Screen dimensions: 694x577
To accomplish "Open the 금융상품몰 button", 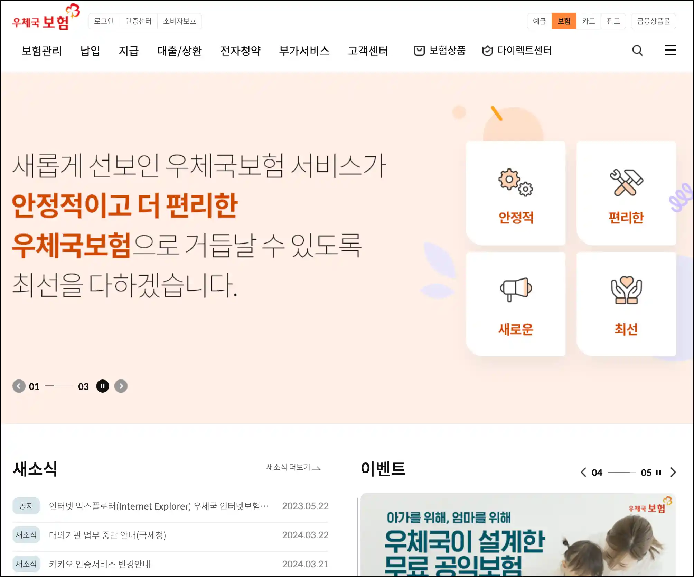I will [654, 21].
